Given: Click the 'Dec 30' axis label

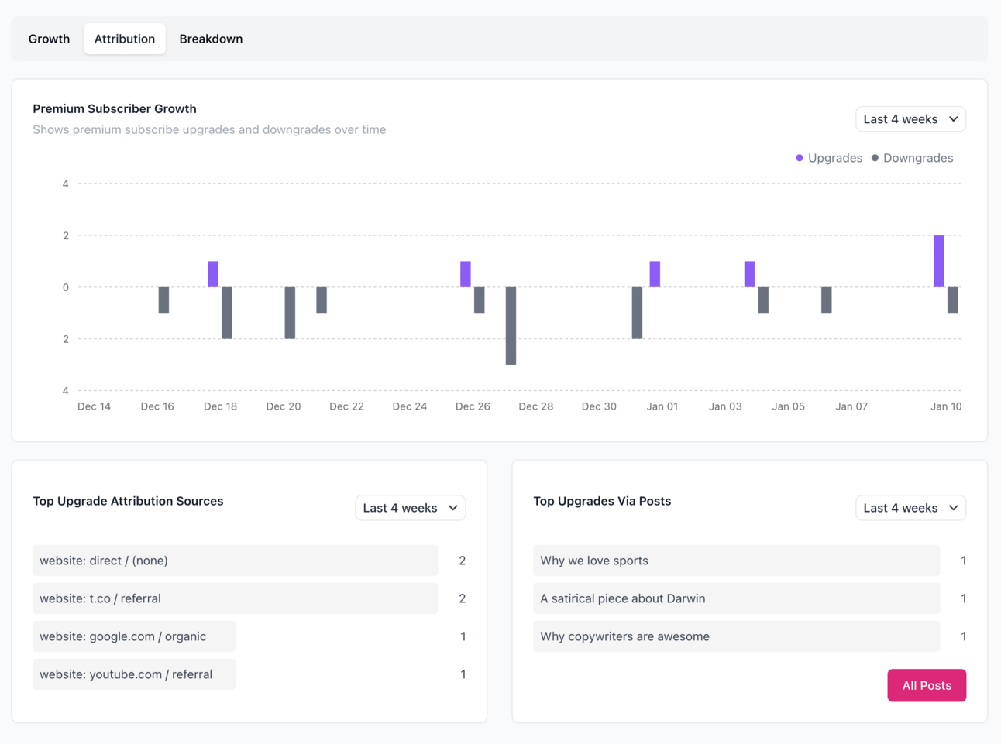Looking at the screenshot, I should click(599, 406).
